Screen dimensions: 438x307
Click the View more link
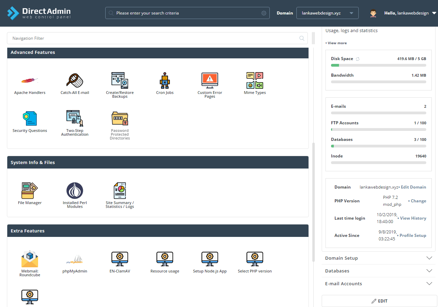tap(336, 43)
